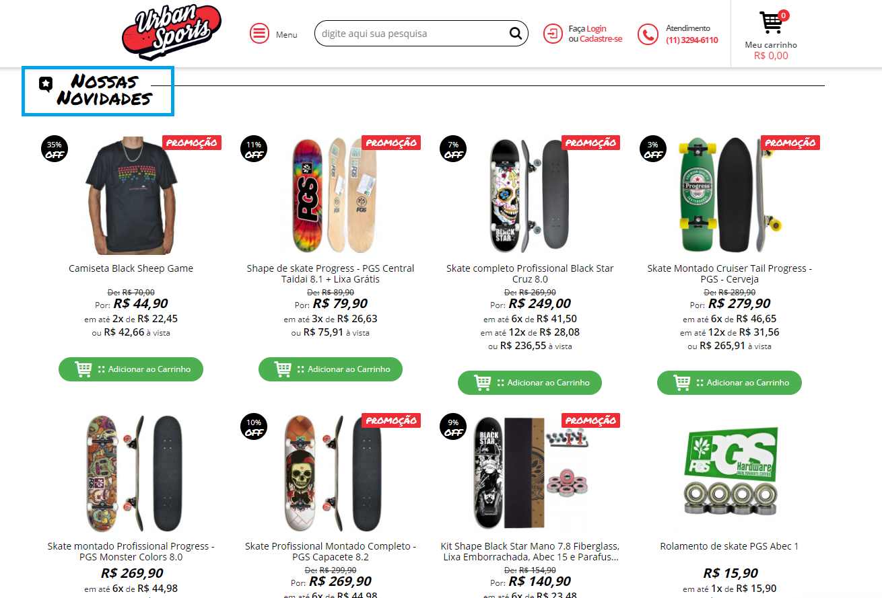Click the PROMOÇÃO tag on the Black Star Cruz skate

point(590,143)
